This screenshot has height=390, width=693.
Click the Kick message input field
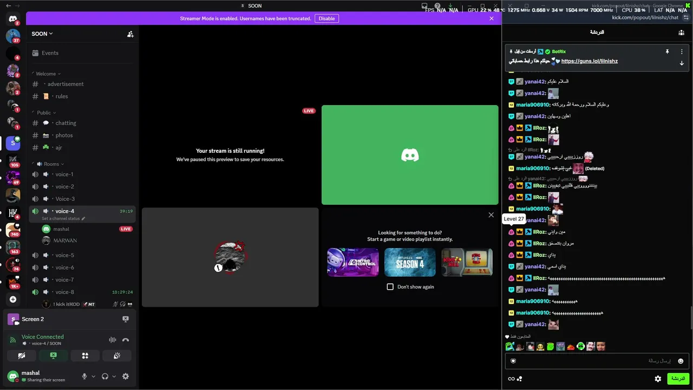click(596, 361)
